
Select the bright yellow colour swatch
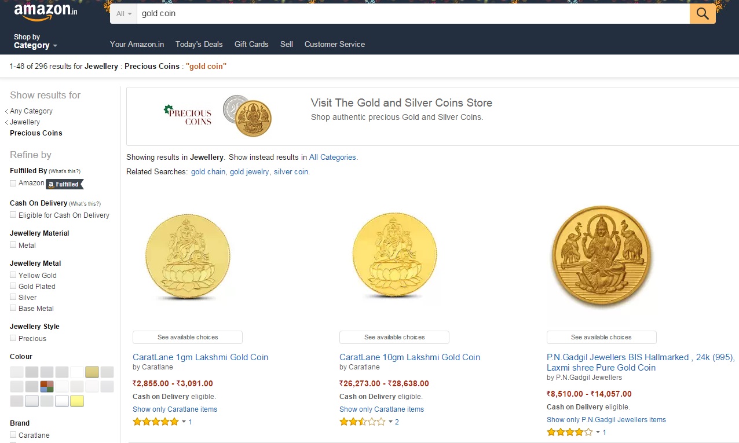click(x=77, y=401)
